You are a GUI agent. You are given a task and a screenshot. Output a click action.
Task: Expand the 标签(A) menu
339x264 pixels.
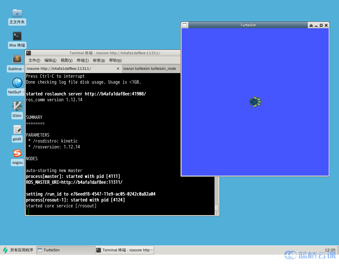coord(99,60)
